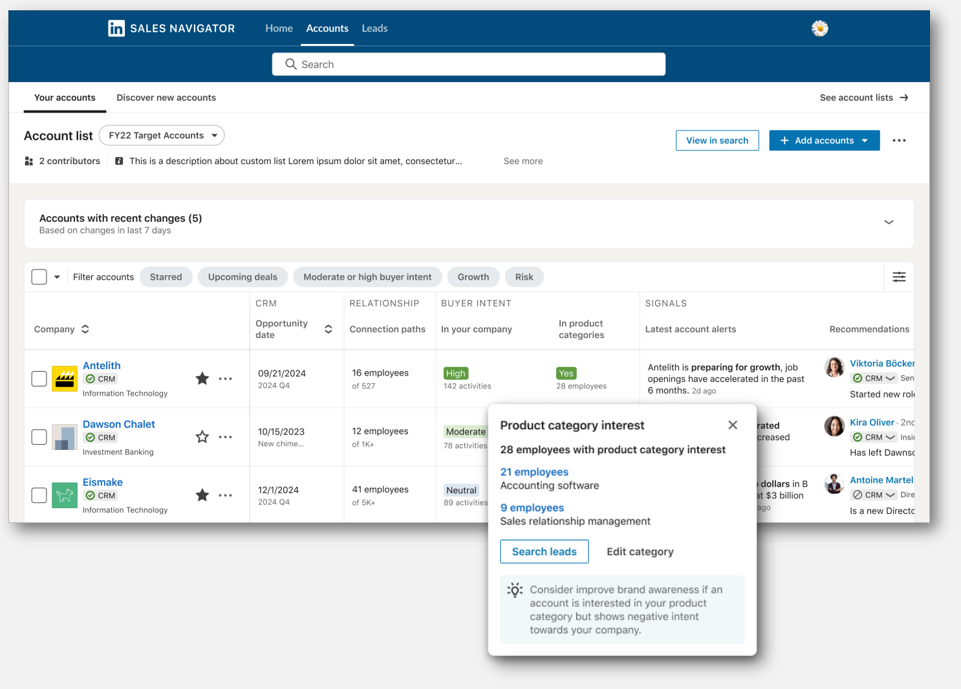Switch to Your accounts tab
The height and width of the screenshot is (689, 961).
coord(65,98)
